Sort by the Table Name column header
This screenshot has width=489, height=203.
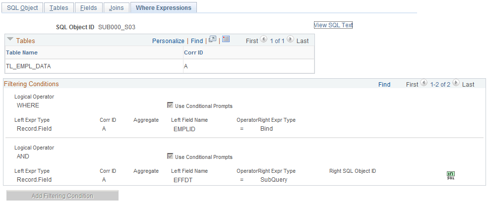click(22, 52)
